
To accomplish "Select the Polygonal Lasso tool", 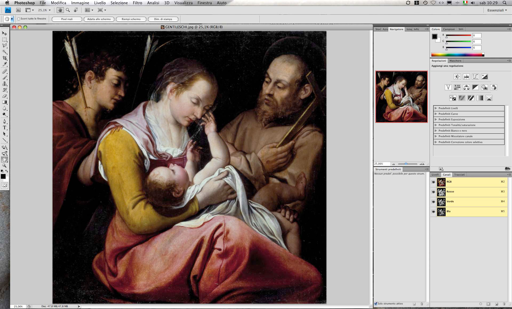I will click(x=5, y=46).
